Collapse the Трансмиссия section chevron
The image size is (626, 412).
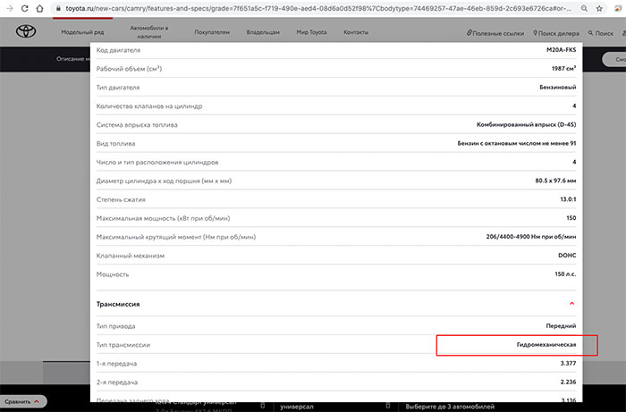tap(571, 304)
